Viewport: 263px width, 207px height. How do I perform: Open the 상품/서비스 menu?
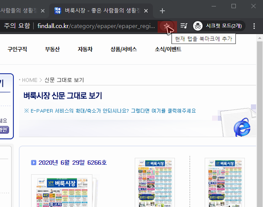(x=124, y=49)
